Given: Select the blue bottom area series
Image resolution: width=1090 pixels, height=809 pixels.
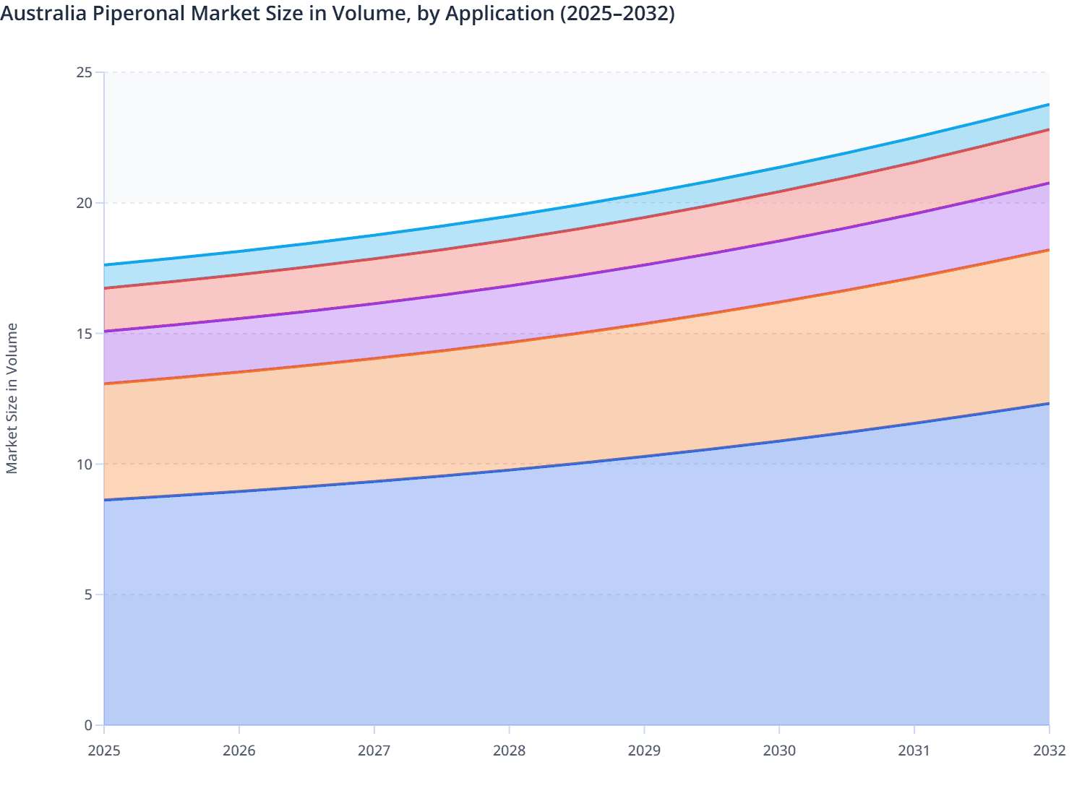Looking at the screenshot, I should (x=506, y=614).
